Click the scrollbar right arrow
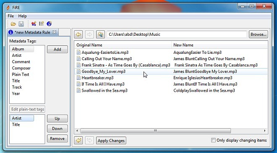The width and height of the screenshot is (277, 153). click(x=265, y=131)
